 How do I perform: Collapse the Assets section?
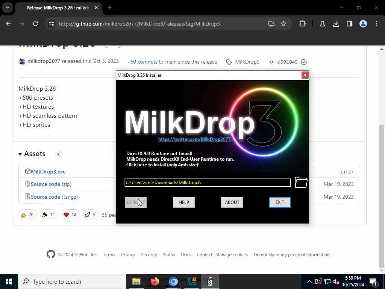click(32, 154)
